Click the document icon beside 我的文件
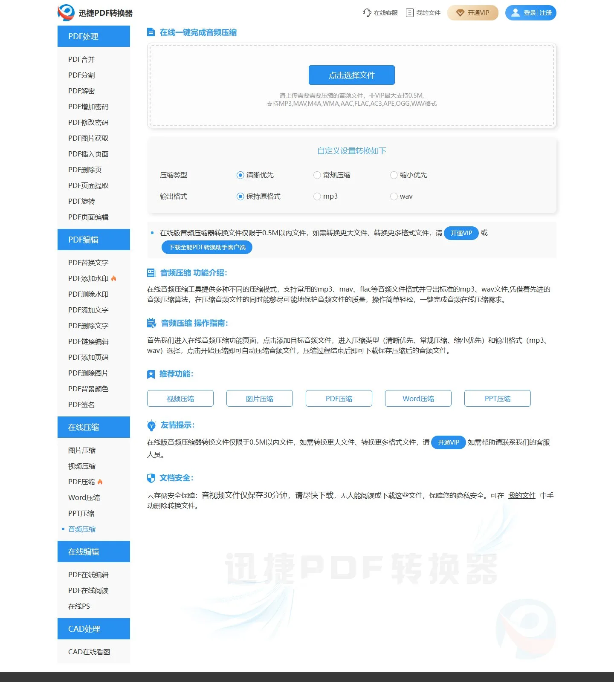Image resolution: width=614 pixels, height=682 pixels. (x=410, y=13)
